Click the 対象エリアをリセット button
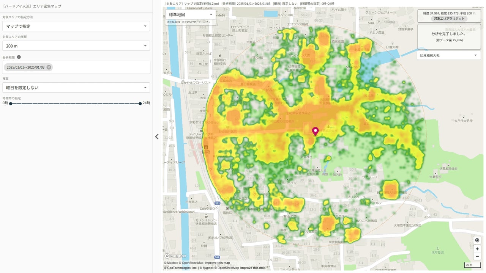This screenshot has width=486, height=273. pyautogui.click(x=449, y=19)
